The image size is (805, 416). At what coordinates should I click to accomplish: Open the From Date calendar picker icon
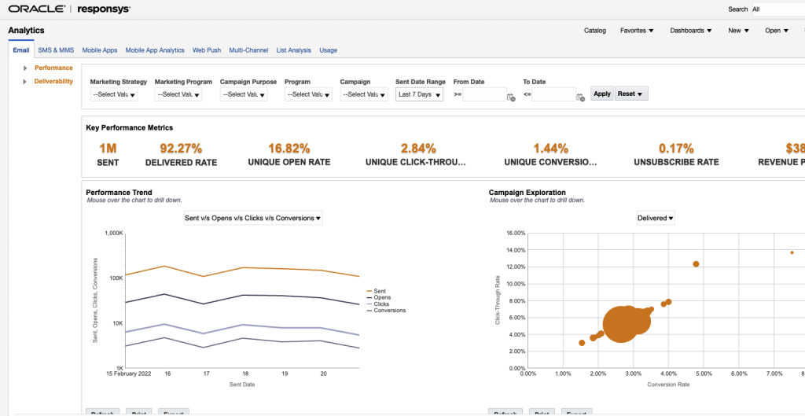511,97
